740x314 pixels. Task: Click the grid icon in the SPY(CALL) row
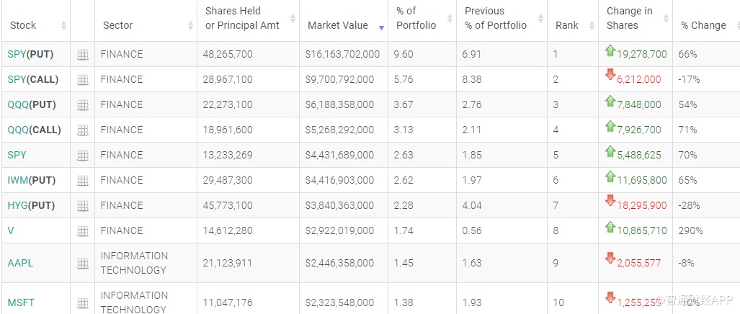pyautogui.click(x=83, y=80)
